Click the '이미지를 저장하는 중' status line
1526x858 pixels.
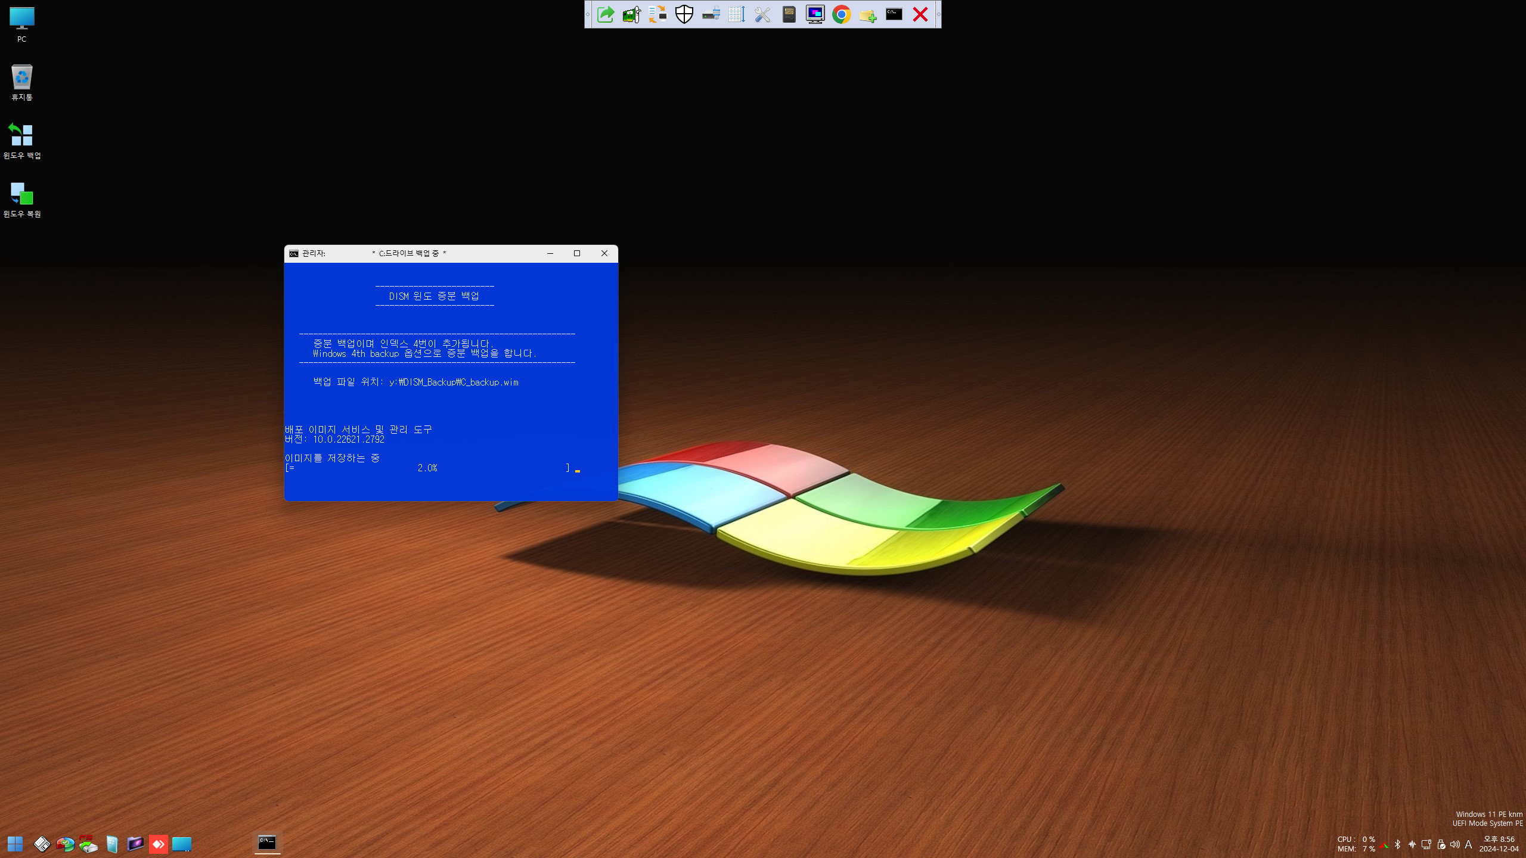[x=332, y=458]
